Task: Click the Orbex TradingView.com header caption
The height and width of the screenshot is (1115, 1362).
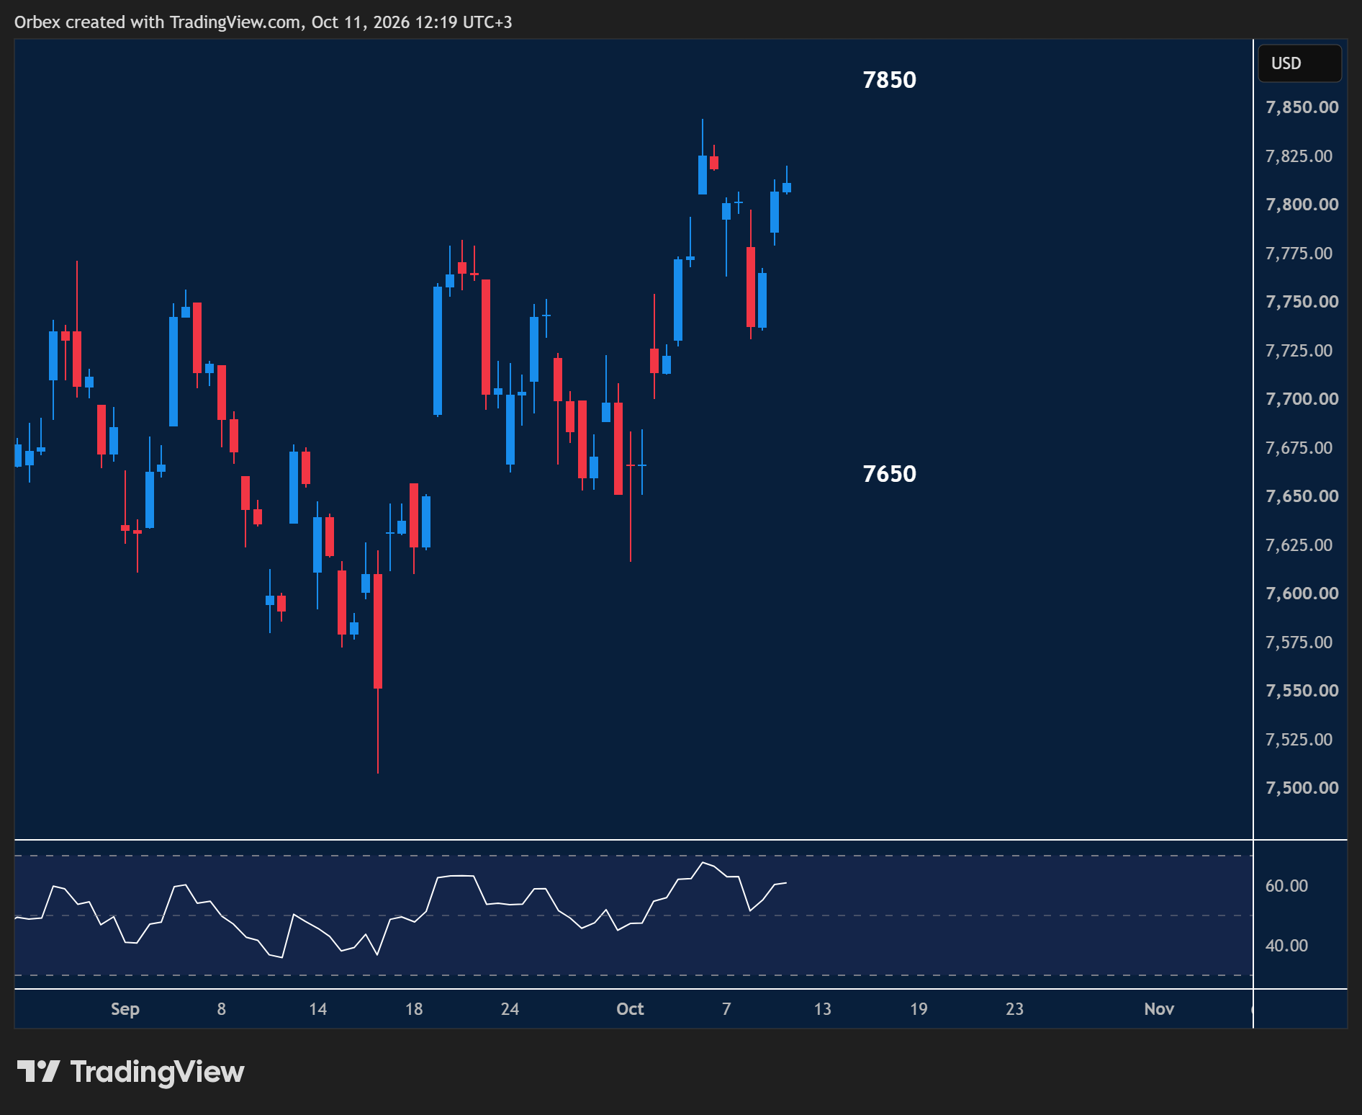Action: 263,22
